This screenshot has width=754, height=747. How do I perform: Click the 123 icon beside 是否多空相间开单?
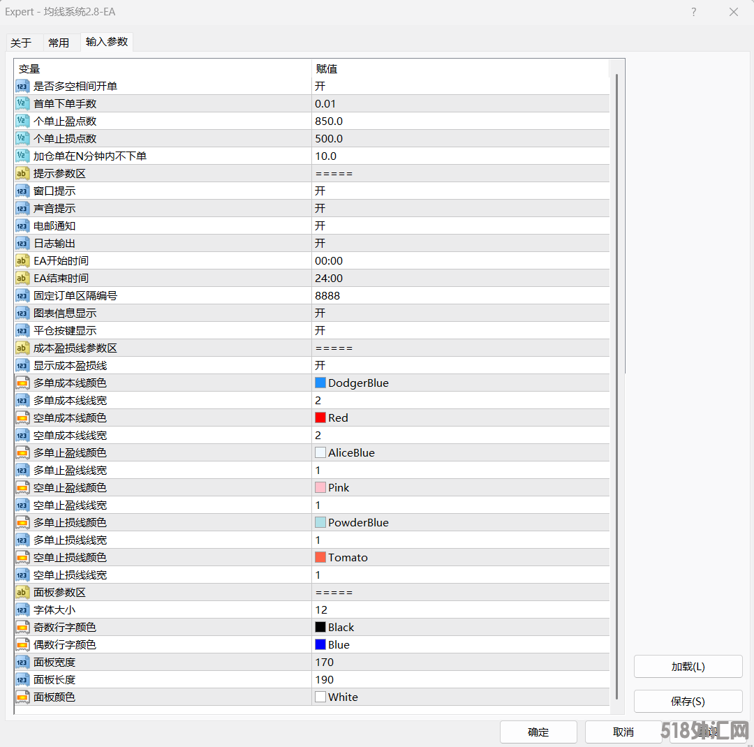(20, 86)
